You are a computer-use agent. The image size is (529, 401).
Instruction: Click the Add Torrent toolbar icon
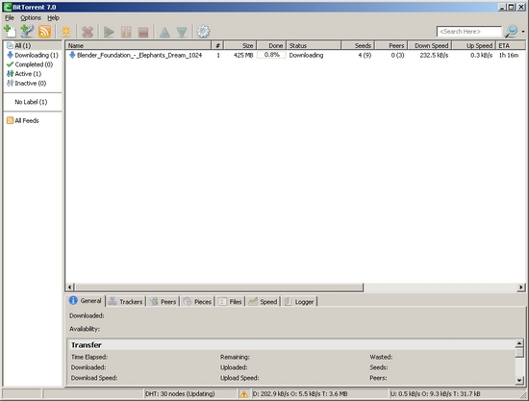pos(10,32)
